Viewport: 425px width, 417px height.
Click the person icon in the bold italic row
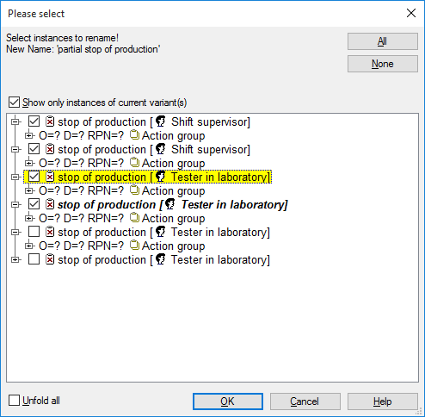point(170,204)
